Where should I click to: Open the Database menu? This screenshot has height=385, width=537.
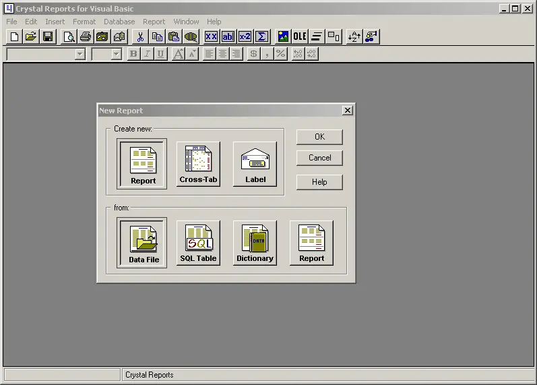click(119, 22)
